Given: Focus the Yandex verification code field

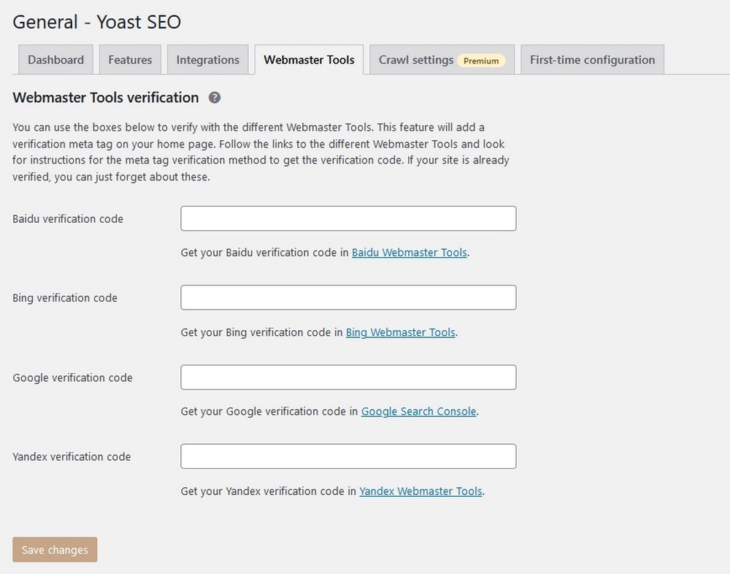Looking at the screenshot, I should [x=348, y=456].
